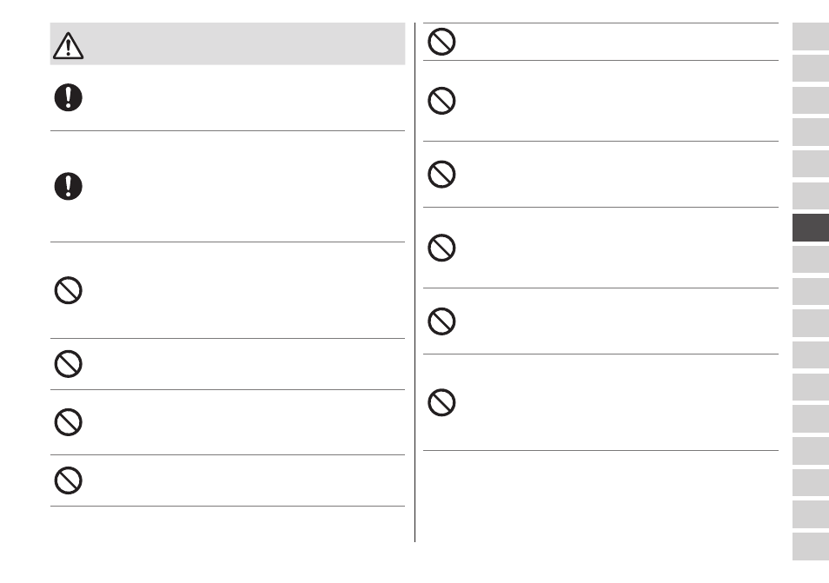
Task: Click the gray warning header bar
Action: pos(228,43)
